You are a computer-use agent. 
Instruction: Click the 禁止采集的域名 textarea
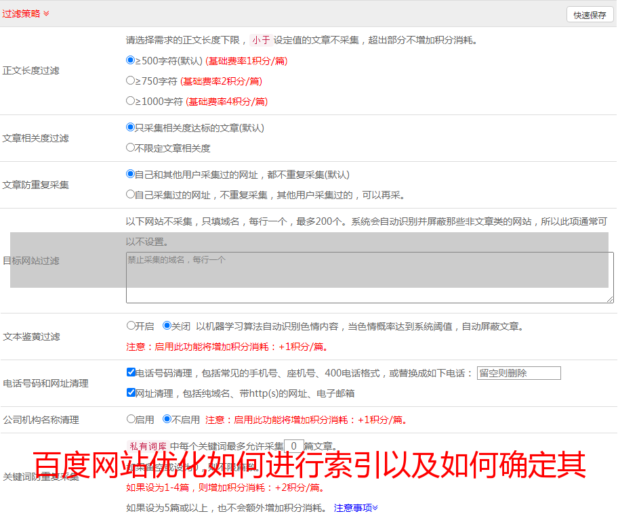370,278
